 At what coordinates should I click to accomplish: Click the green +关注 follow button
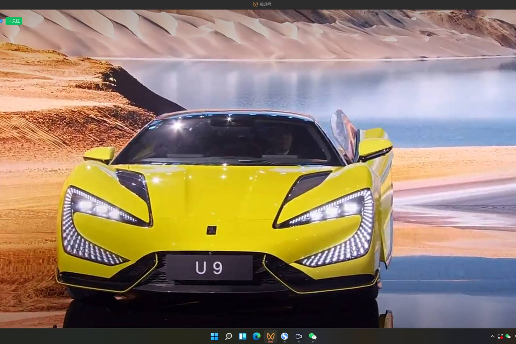click(x=14, y=21)
